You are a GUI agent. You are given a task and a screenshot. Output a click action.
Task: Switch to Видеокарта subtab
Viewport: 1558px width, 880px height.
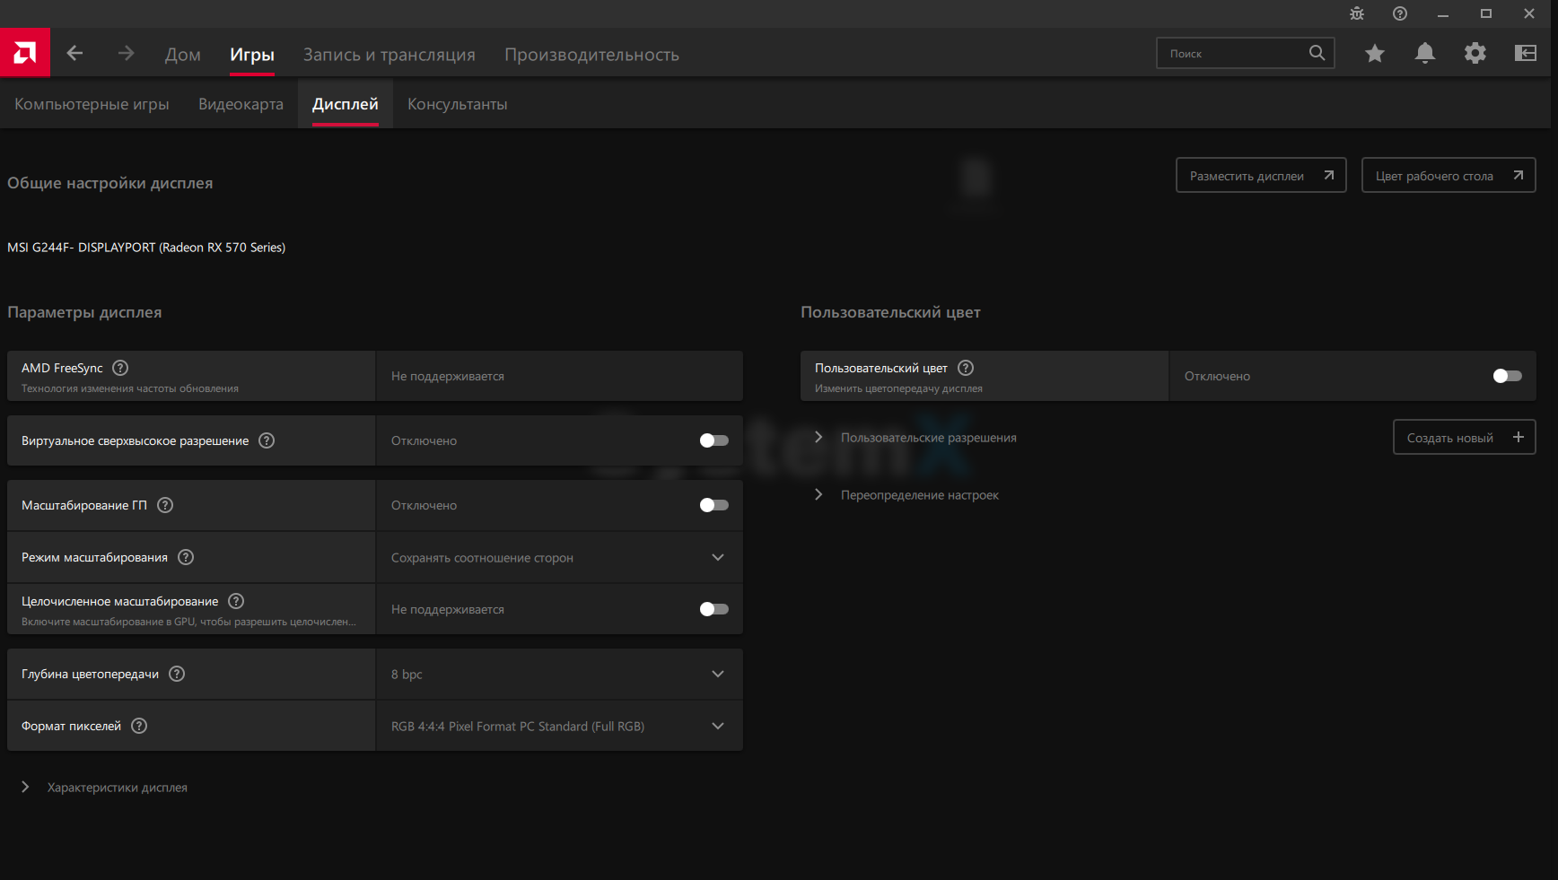click(241, 104)
